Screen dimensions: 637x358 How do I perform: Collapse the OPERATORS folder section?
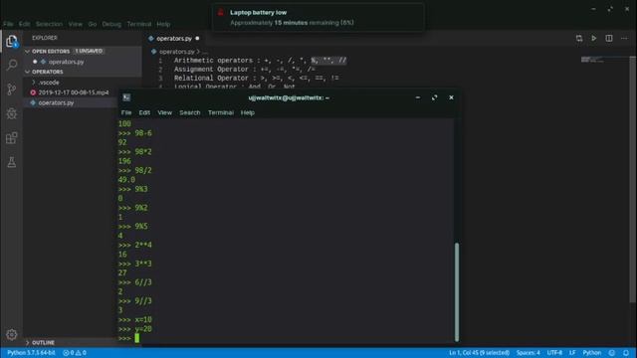(28, 72)
